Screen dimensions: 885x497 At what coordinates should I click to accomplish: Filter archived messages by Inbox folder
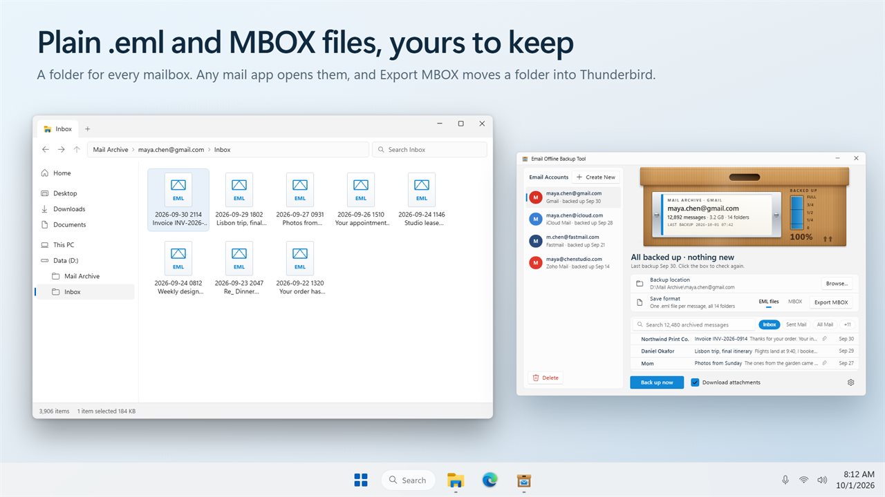point(769,324)
